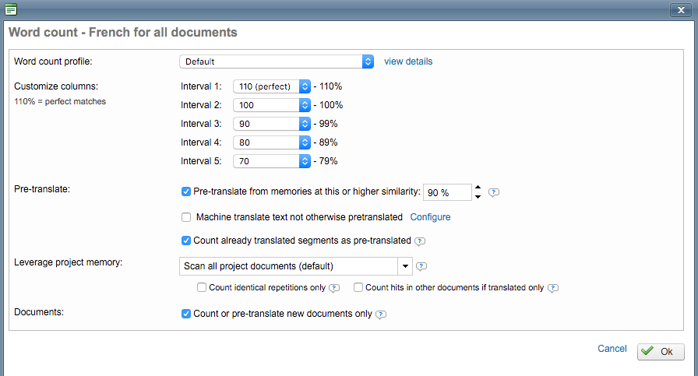The height and width of the screenshot is (376, 698).
Task: Check Count identical repetitions only
Action: 202,287
